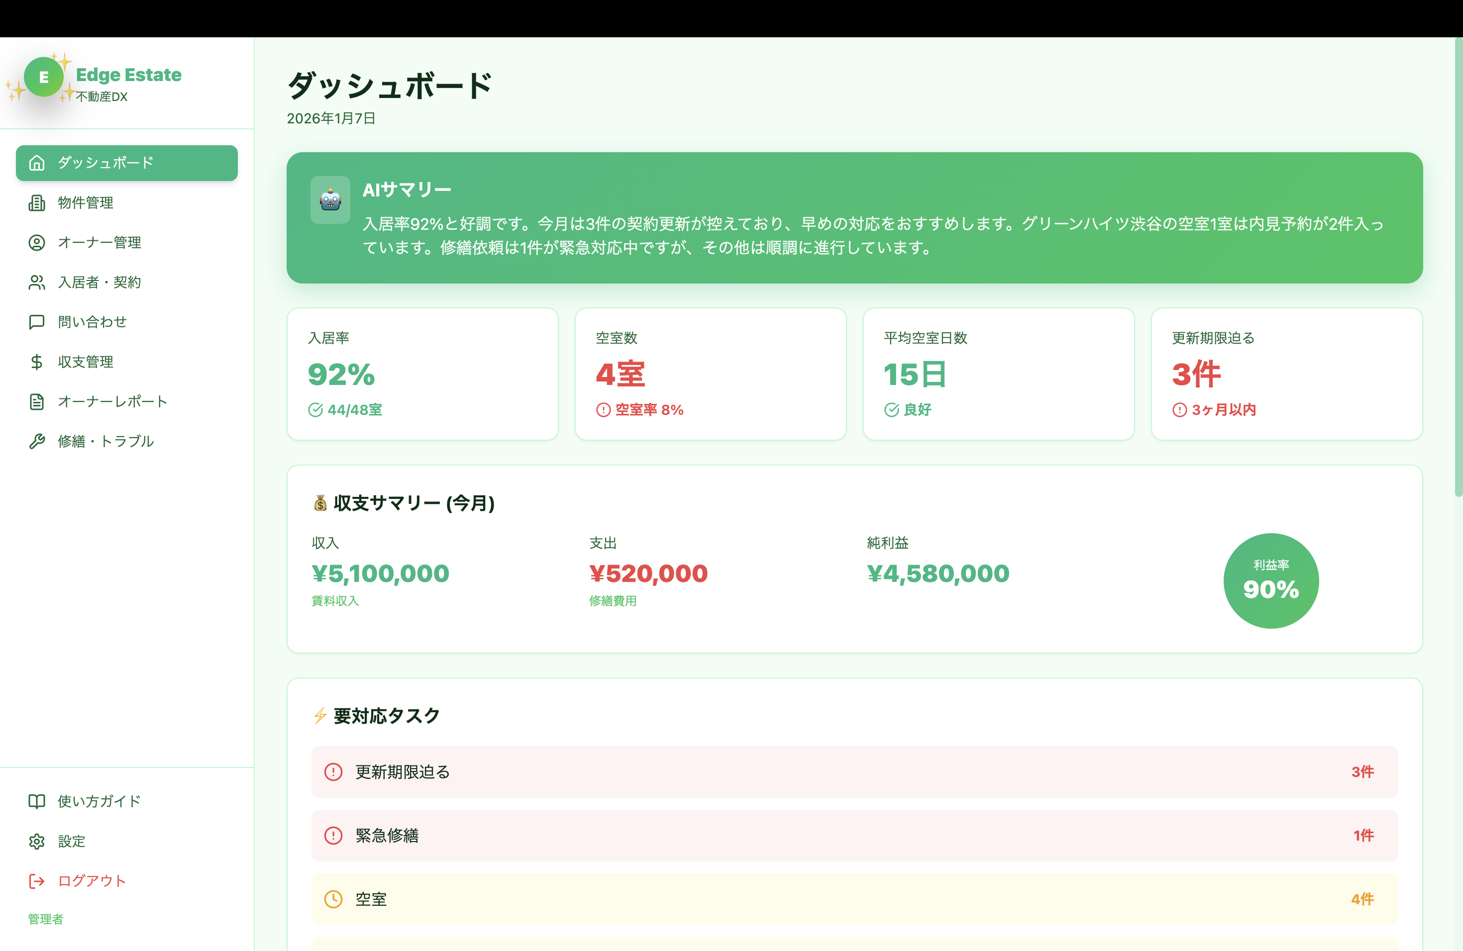Click the vertical page scrollbar
The image size is (1463, 951).
(x=1458, y=267)
